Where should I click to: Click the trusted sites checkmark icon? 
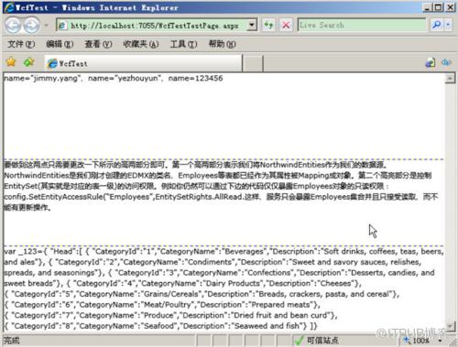pyautogui.click(x=299, y=341)
